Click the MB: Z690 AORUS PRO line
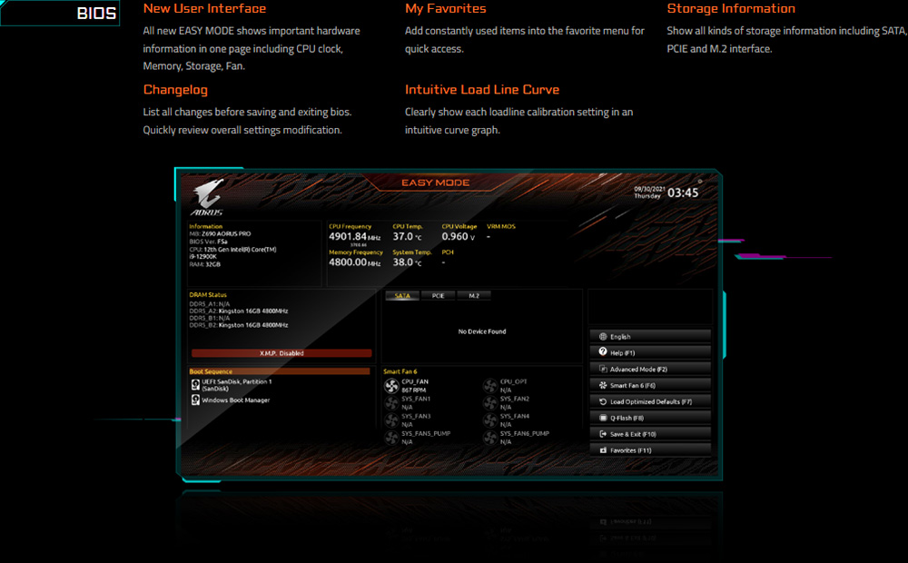 [220, 234]
